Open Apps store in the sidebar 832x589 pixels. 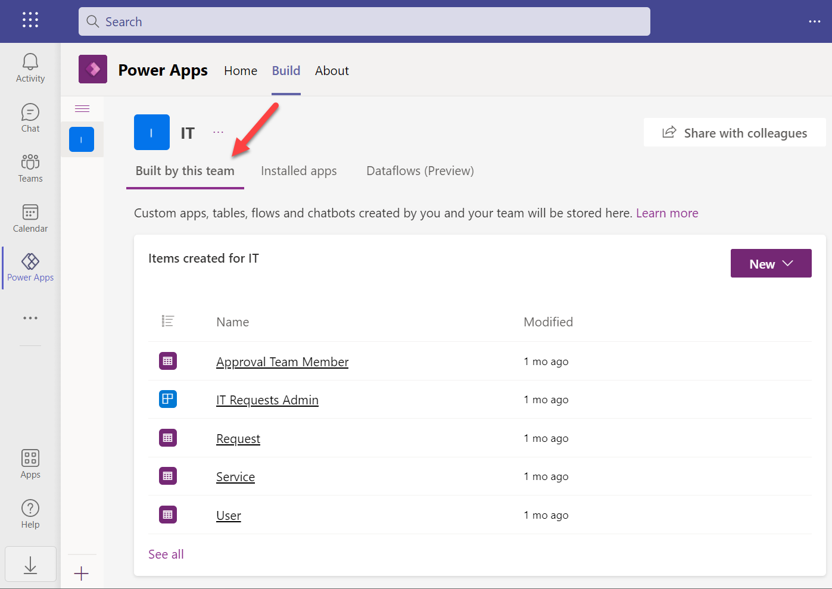coord(30,465)
